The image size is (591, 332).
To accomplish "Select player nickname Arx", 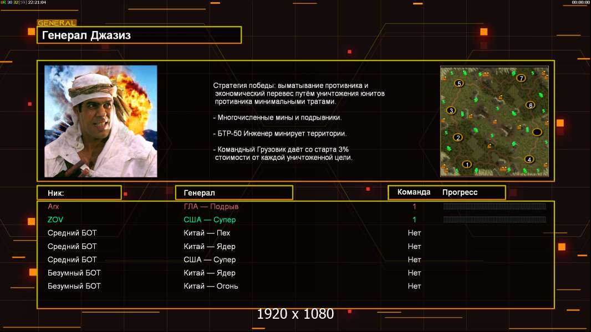I will [x=53, y=206].
